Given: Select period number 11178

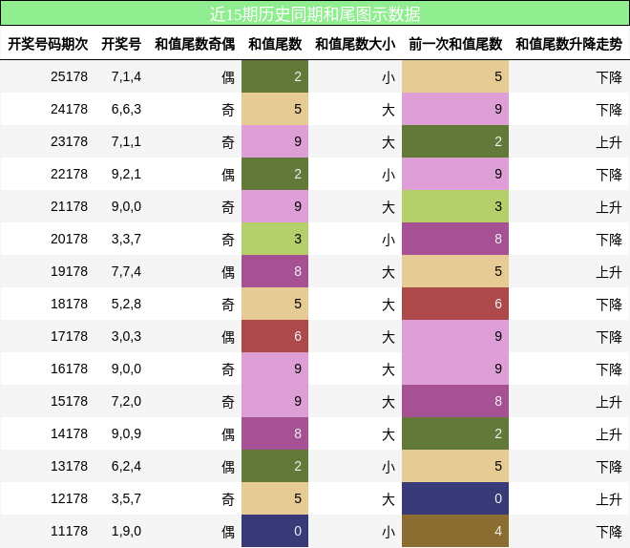Looking at the screenshot, I should pos(69,531).
